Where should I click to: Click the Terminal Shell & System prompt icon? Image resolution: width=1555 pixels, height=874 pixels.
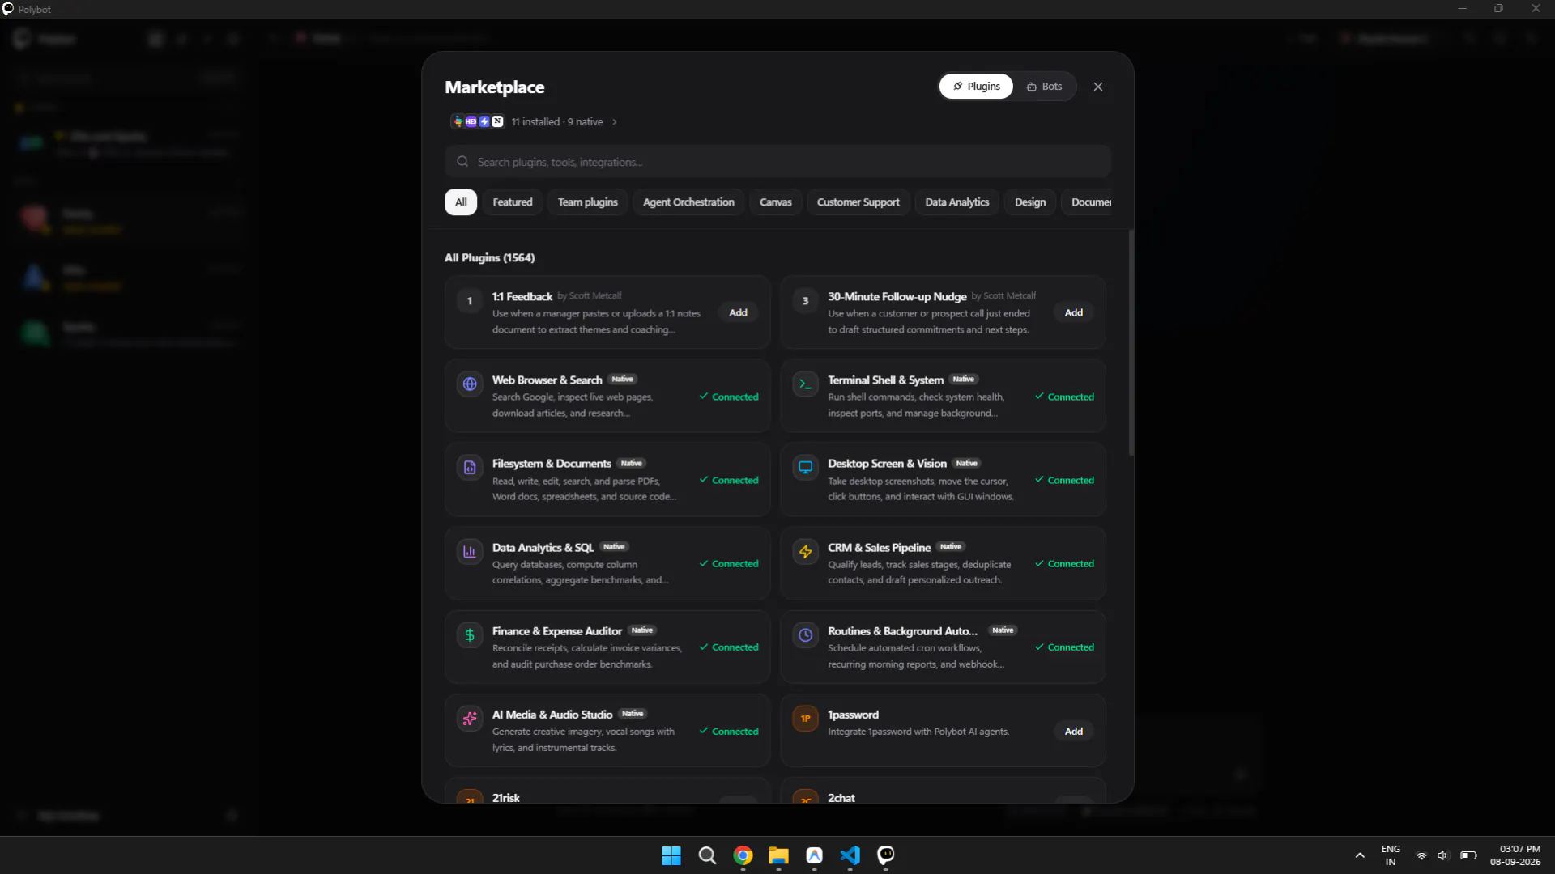click(805, 384)
